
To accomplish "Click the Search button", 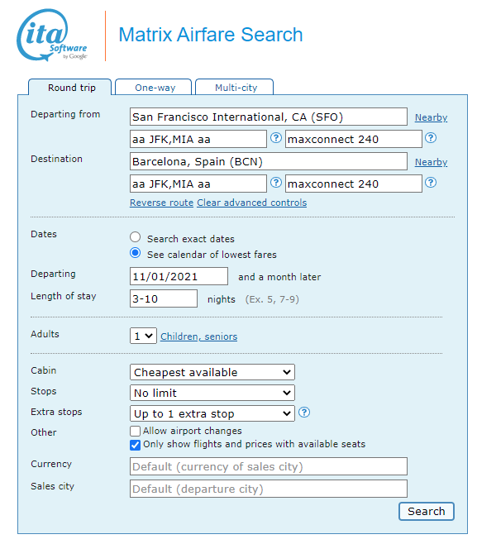I will point(427,512).
